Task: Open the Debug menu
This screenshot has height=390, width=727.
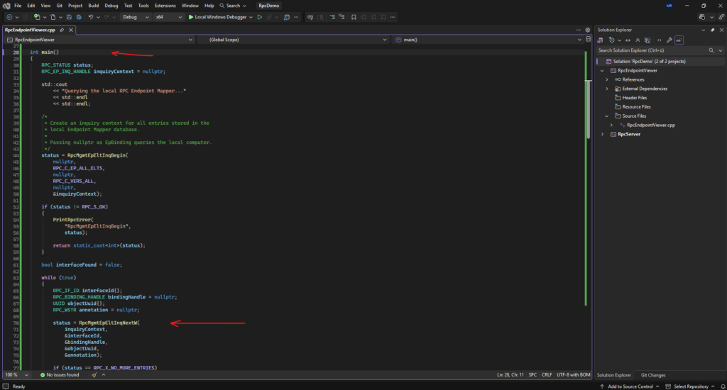Action: point(111,6)
